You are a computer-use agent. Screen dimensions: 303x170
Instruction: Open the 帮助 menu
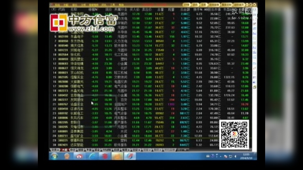(x=121, y=5)
